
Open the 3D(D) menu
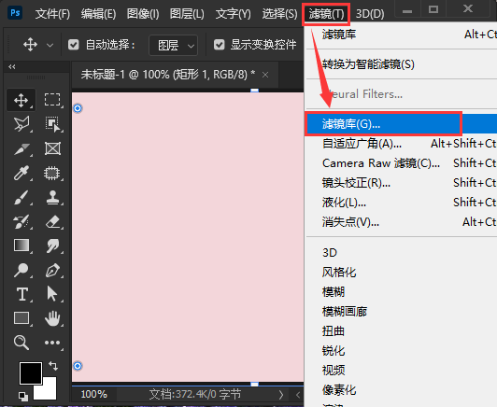coord(370,14)
